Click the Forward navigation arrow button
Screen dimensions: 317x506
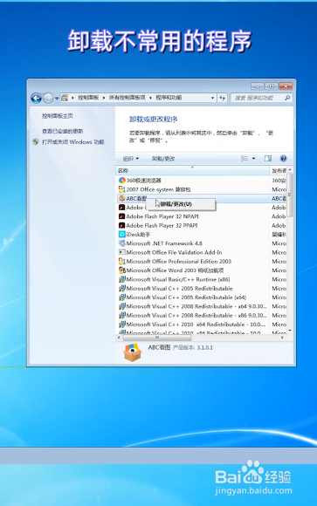click(x=48, y=98)
